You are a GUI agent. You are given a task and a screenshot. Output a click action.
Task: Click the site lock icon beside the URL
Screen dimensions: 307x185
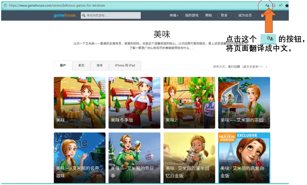tap(5, 5)
